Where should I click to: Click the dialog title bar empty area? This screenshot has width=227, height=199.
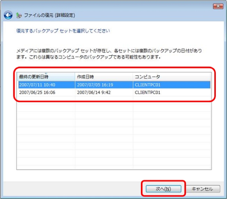[112, 6]
